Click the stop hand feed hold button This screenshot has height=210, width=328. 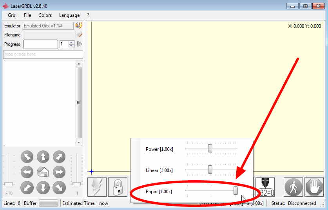click(x=314, y=187)
